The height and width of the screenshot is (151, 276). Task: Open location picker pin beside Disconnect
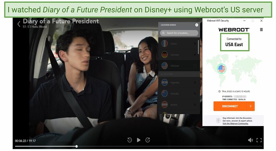tap(250, 106)
